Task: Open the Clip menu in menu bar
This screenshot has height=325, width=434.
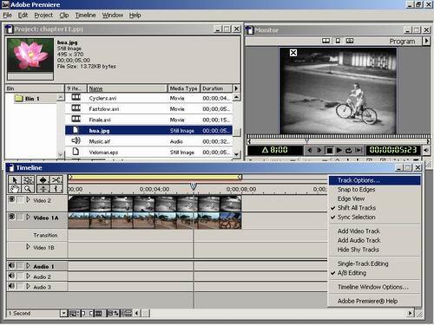Action: [64, 15]
